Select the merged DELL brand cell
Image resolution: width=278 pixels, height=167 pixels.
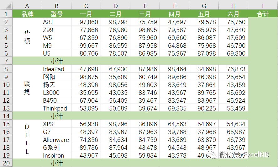27,139
